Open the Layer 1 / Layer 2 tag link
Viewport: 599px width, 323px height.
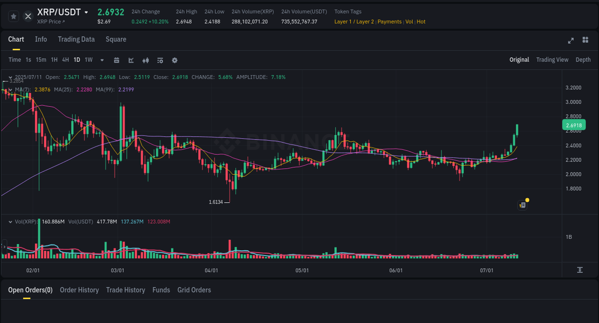click(354, 22)
